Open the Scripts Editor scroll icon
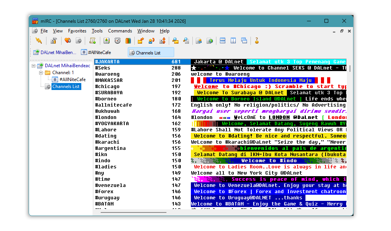 [93, 41]
